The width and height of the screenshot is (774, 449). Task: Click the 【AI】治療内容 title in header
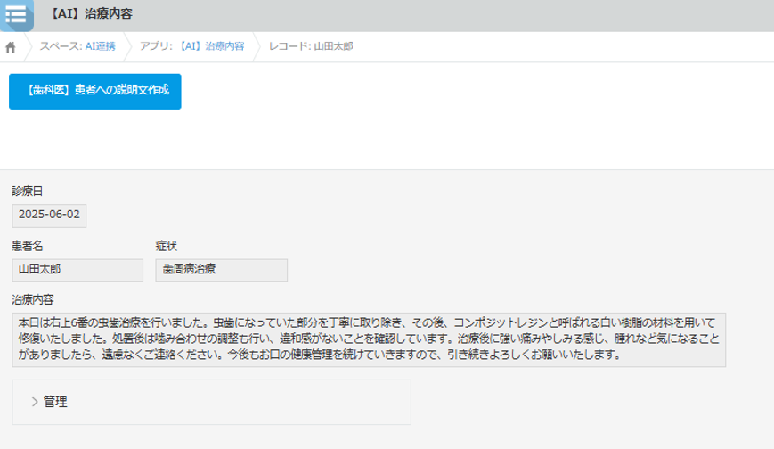point(92,15)
